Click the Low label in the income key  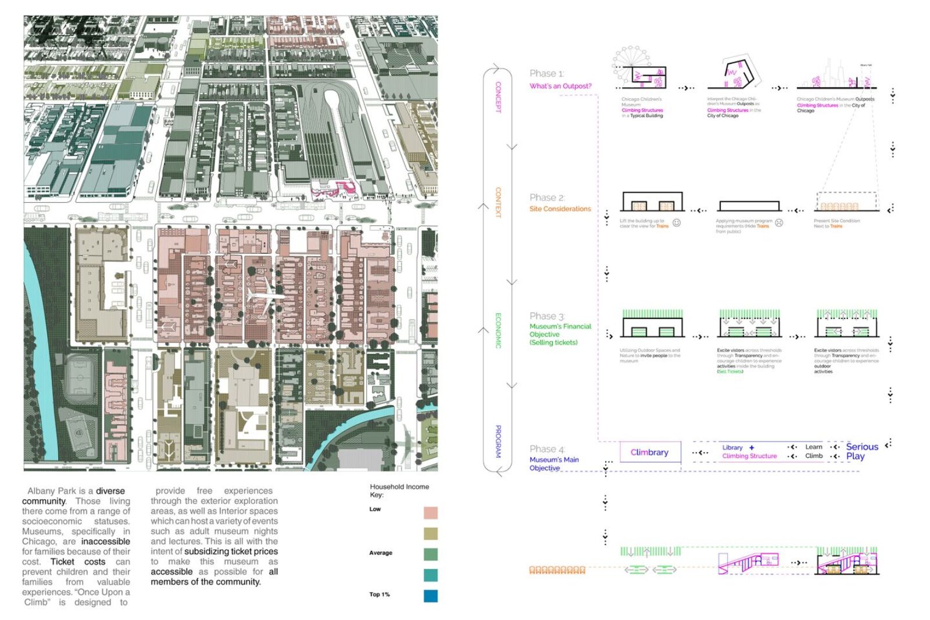coord(375,509)
